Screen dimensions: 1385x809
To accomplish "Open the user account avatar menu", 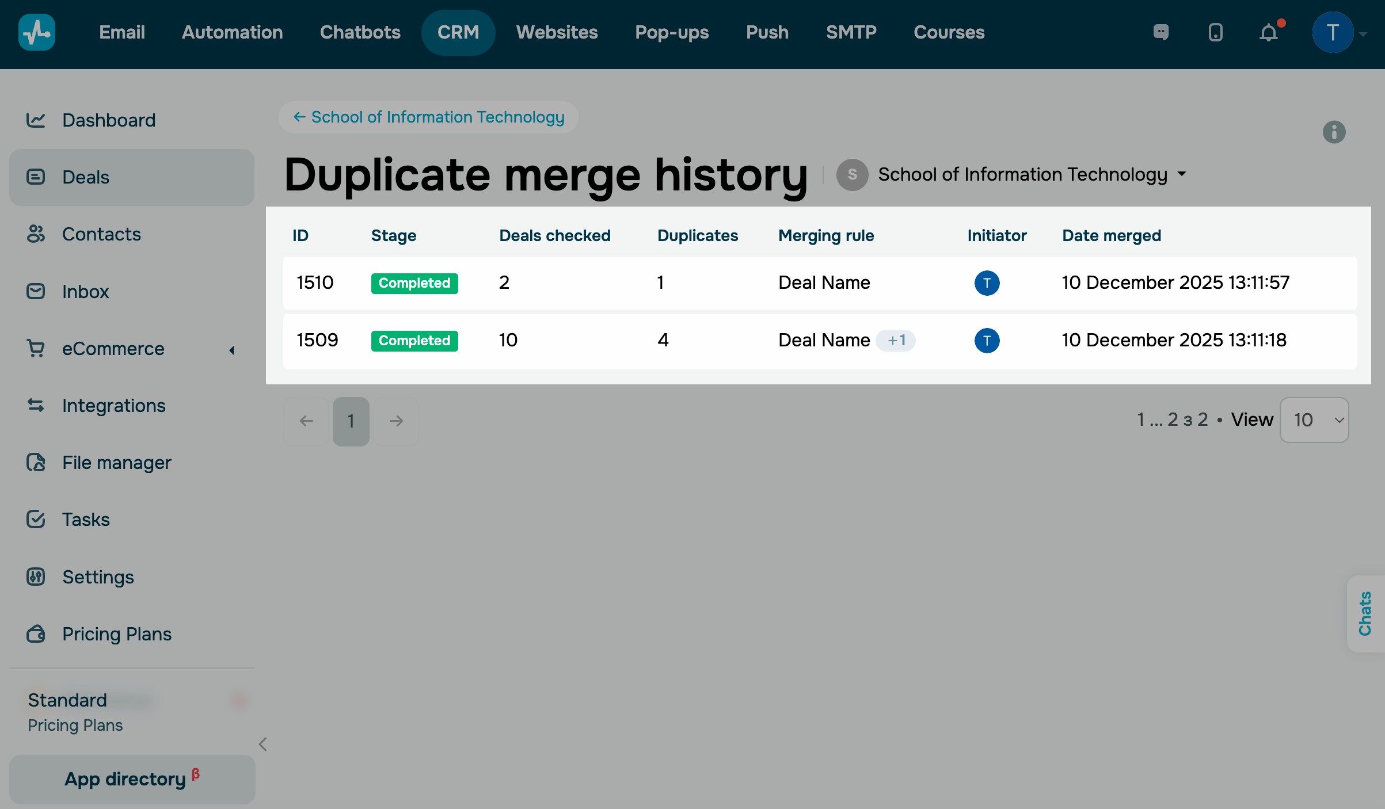I will point(1333,32).
